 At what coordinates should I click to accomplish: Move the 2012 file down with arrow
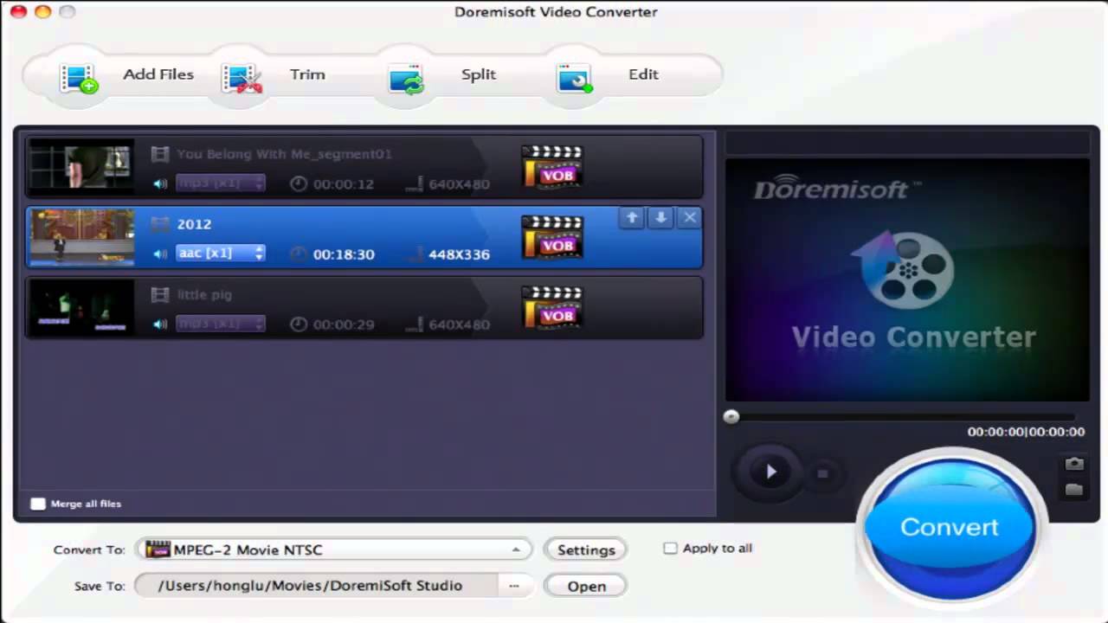pos(660,218)
